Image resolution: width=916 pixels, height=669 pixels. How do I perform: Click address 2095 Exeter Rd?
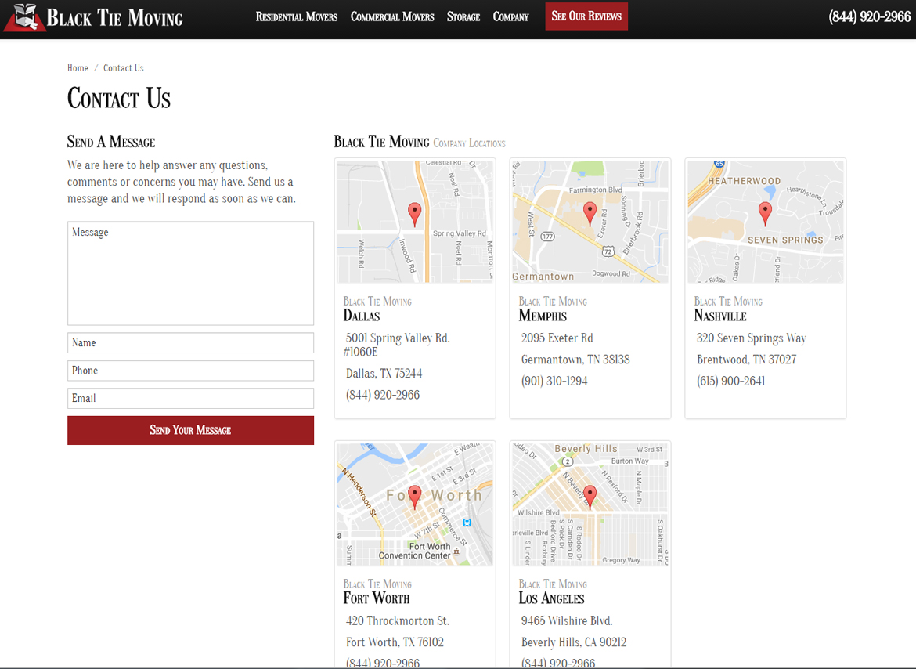point(557,338)
